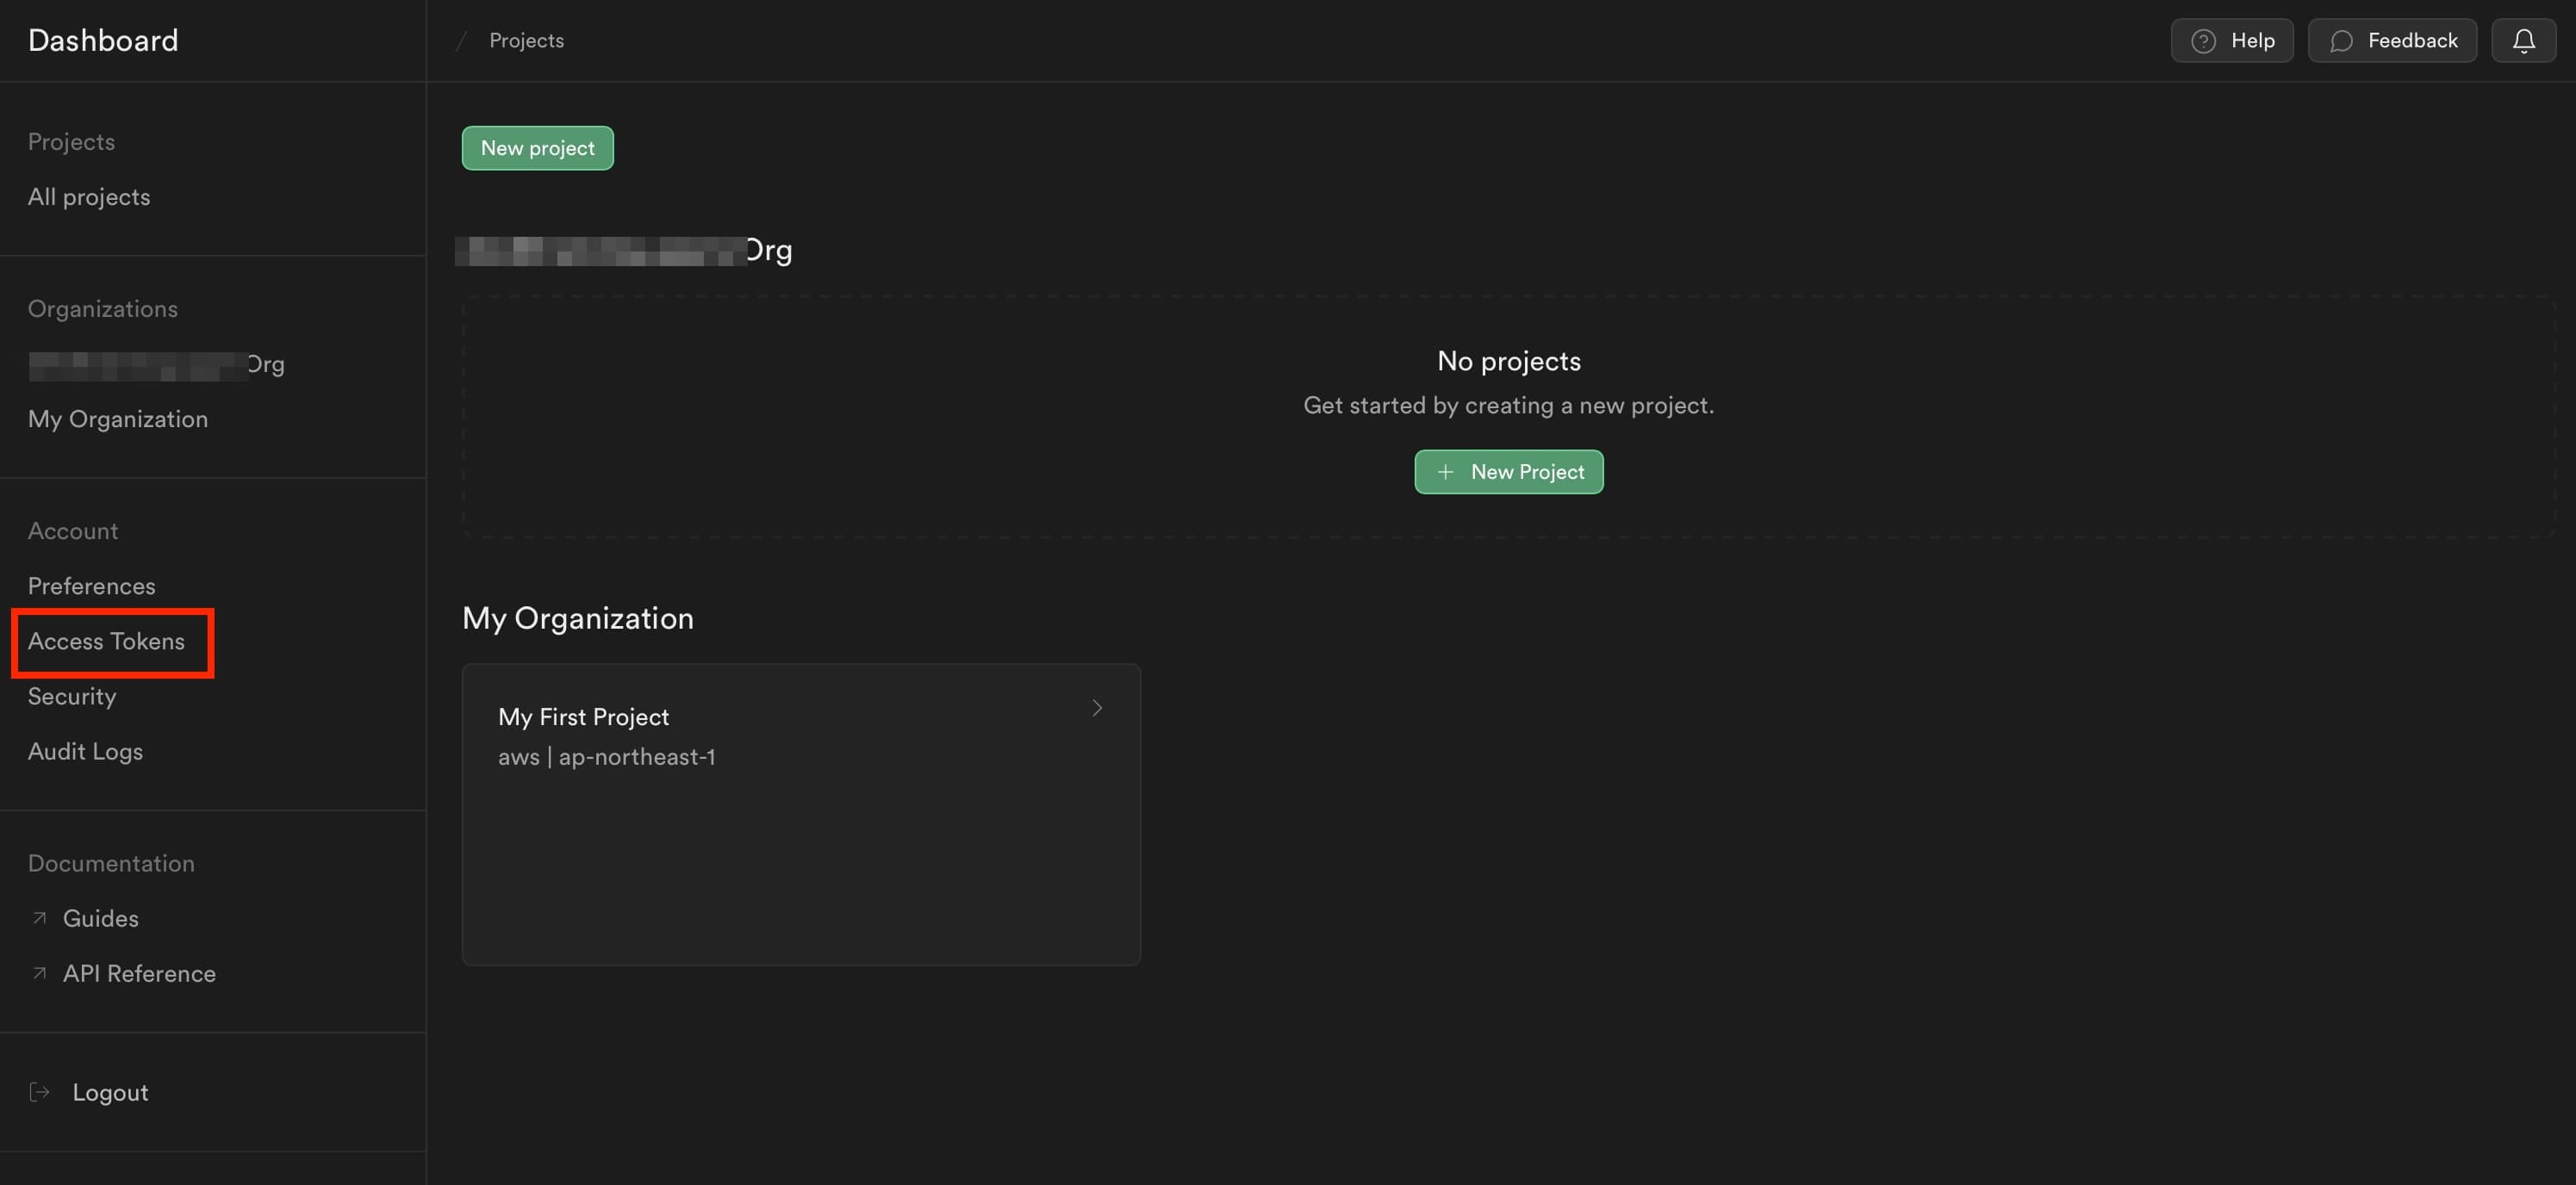Click the Organizations sidebar header

pyautogui.click(x=103, y=308)
